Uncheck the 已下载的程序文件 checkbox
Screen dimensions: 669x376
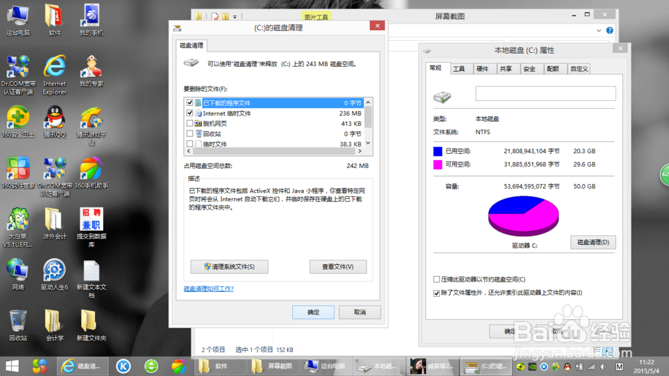click(190, 103)
